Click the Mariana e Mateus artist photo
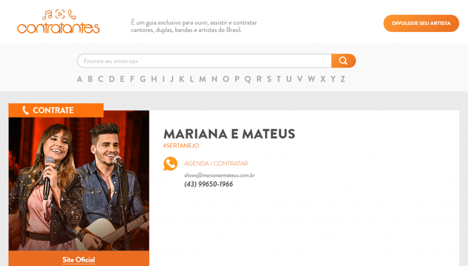 point(79,181)
